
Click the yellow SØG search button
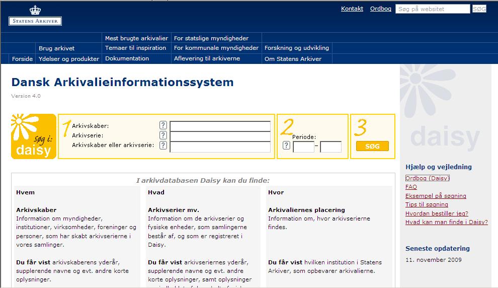point(372,146)
